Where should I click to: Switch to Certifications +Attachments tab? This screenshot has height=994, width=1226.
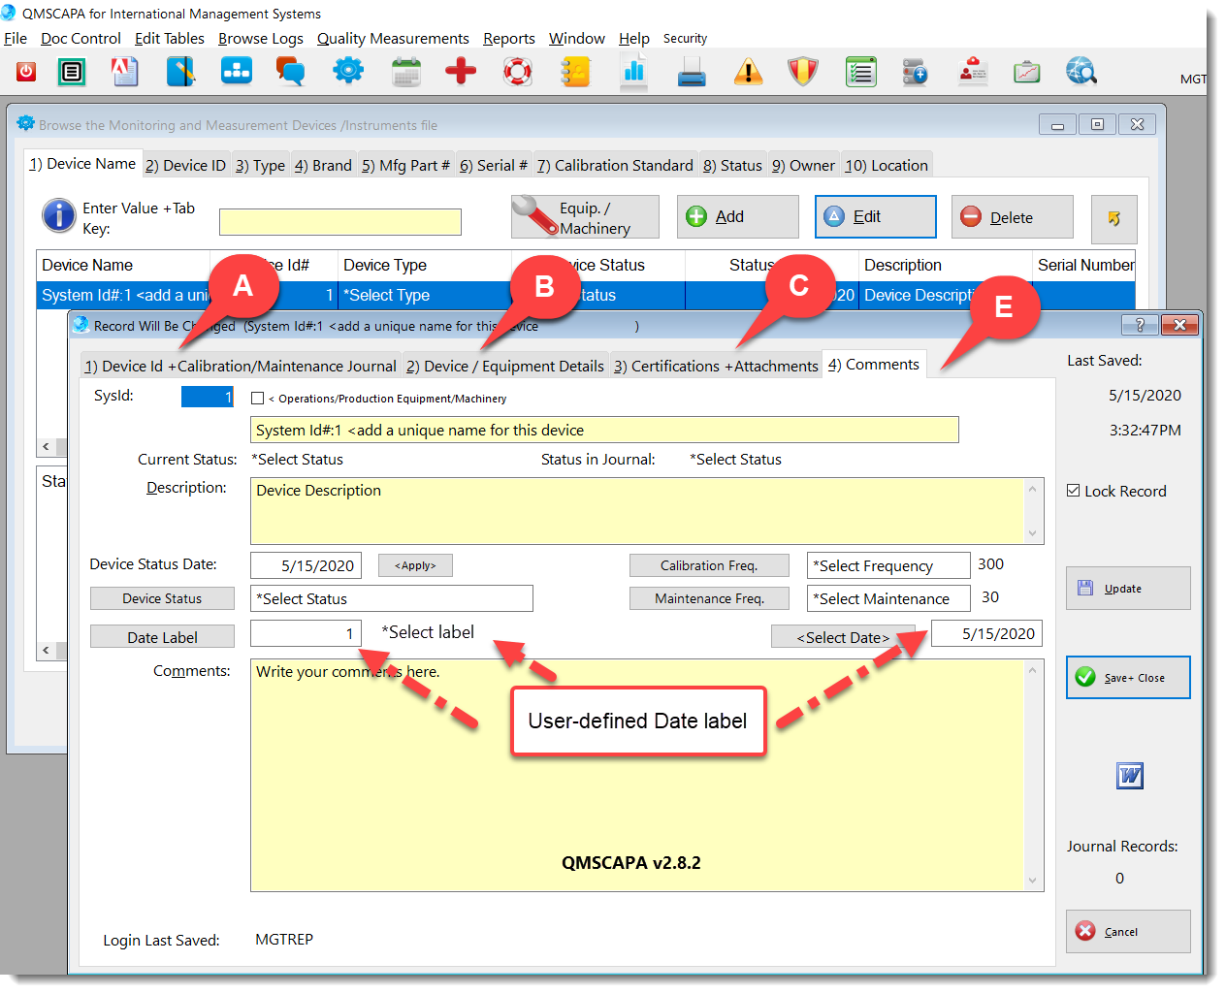point(716,366)
